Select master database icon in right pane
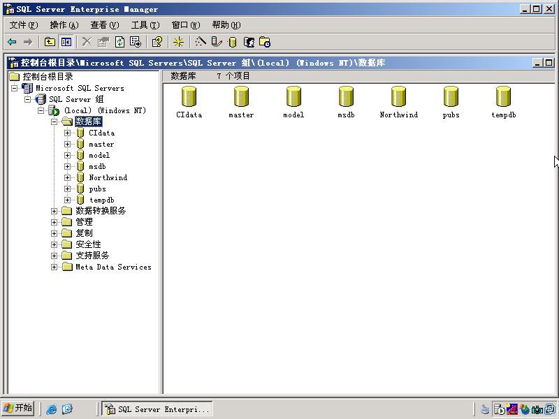This screenshot has height=419, width=559. click(241, 96)
